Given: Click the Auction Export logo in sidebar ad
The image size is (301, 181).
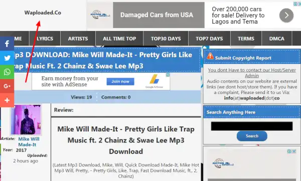Looking at the screenshot, I should point(223,163).
